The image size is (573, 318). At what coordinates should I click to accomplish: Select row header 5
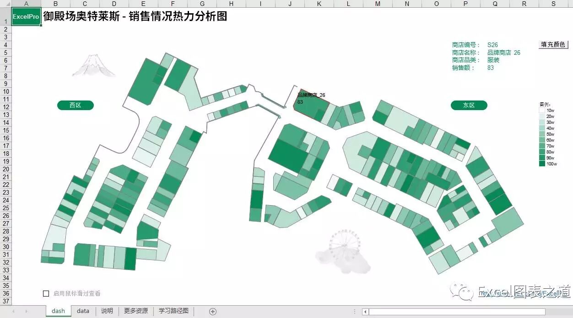pos(5,53)
